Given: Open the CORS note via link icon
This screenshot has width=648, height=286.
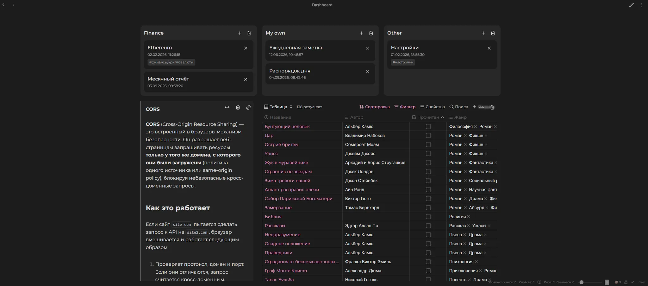Looking at the screenshot, I should coord(249,107).
